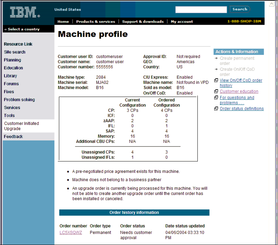Go to Planning sidebar item
The image size is (278, 245).
click(x=13, y=60)
